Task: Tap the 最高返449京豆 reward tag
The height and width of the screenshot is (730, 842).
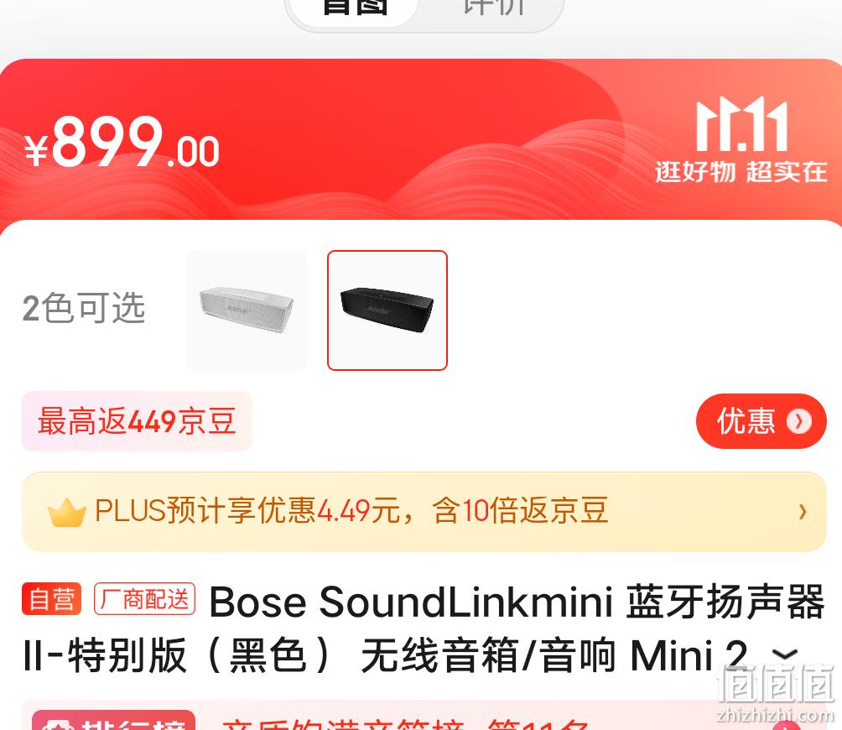Action: pos(137,421)
